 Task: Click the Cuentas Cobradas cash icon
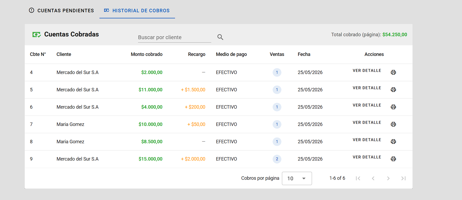tap(36, 35)
